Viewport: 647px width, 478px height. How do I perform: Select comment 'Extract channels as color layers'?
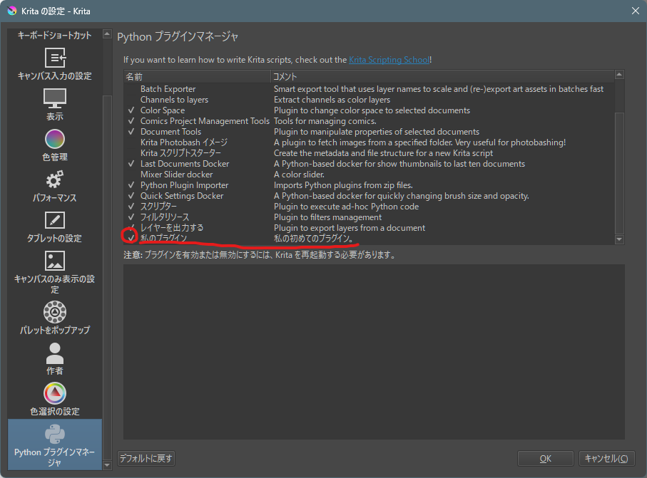coord(332,100)
